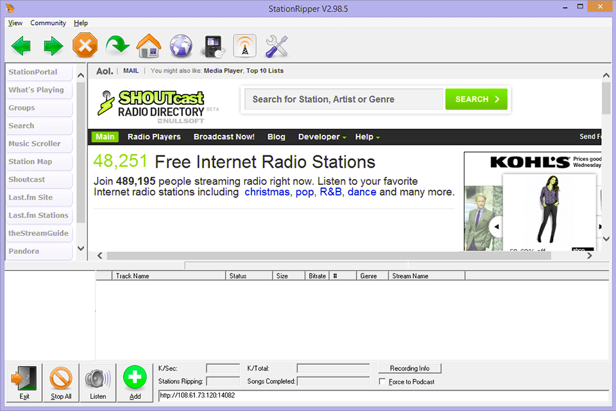Open the Community menu
Viewport: 616px width, 411px height.
click(48, 23)
